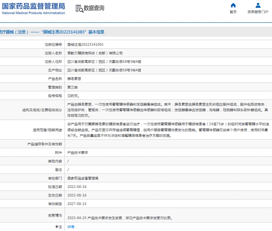This screenshot has width=272, height=231.
Task: Click the 有效期至 row label
Action: point(55,204)
